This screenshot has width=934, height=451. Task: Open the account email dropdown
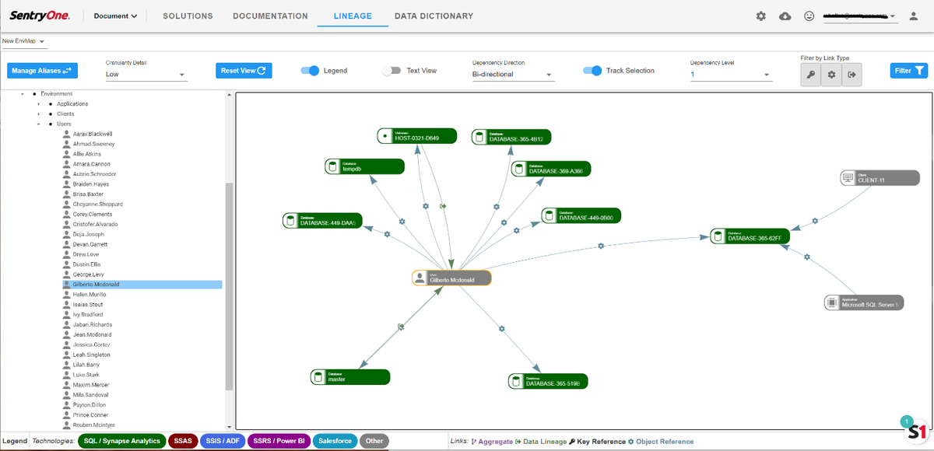tap(860, 16)
